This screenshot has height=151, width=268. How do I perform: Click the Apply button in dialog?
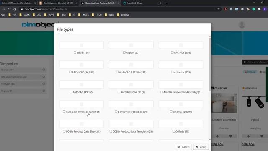201,147
